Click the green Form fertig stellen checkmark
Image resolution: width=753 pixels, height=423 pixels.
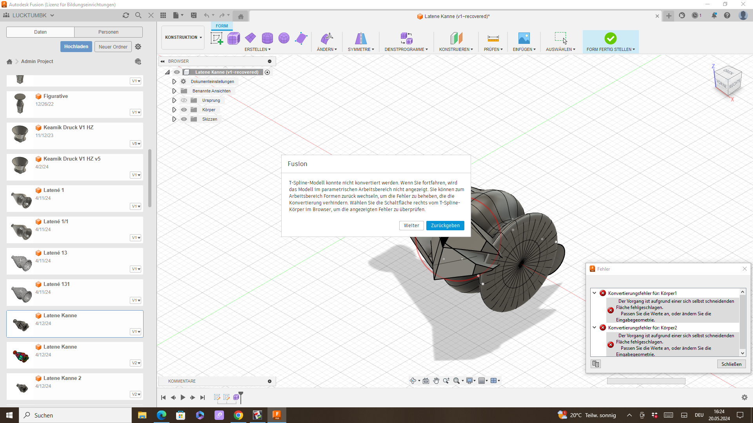(x=610, y=38)
